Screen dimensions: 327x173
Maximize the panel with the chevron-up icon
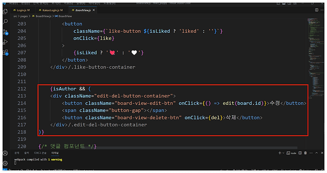pyautogui.click(x=317, y=153)
